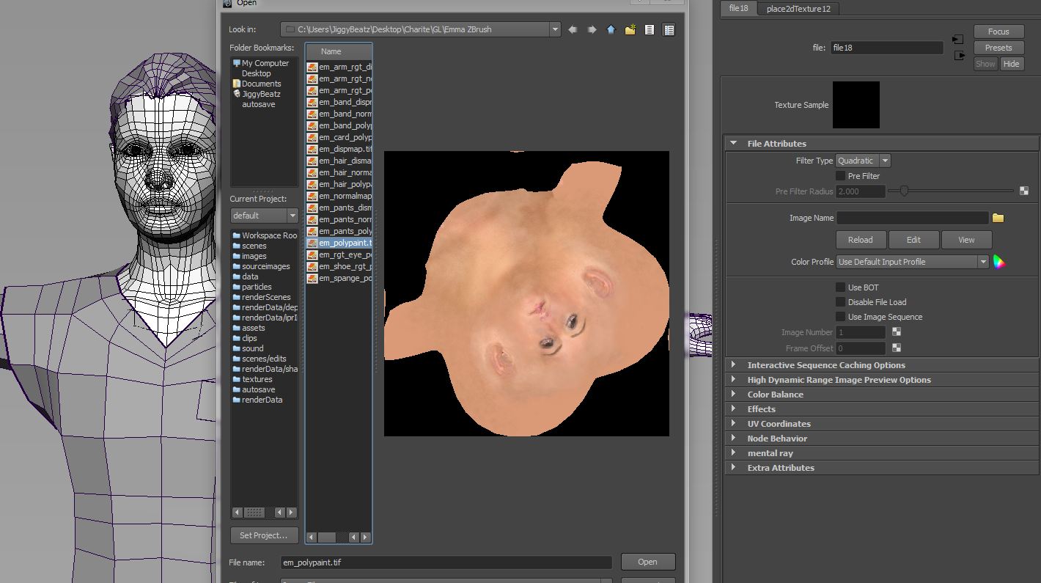Open Current Project default dropdown

click(x=264, y=216)
